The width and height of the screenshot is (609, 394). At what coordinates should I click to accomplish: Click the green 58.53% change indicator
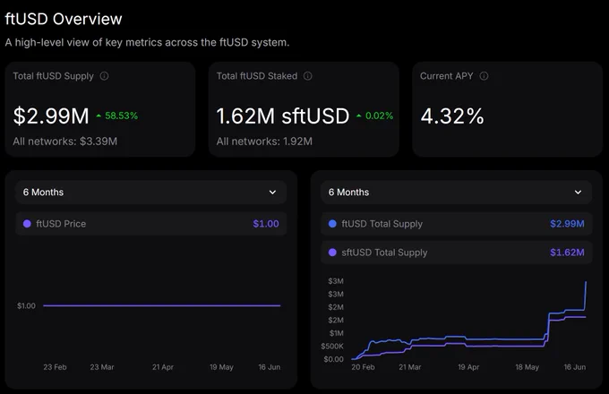click(117, 116)
